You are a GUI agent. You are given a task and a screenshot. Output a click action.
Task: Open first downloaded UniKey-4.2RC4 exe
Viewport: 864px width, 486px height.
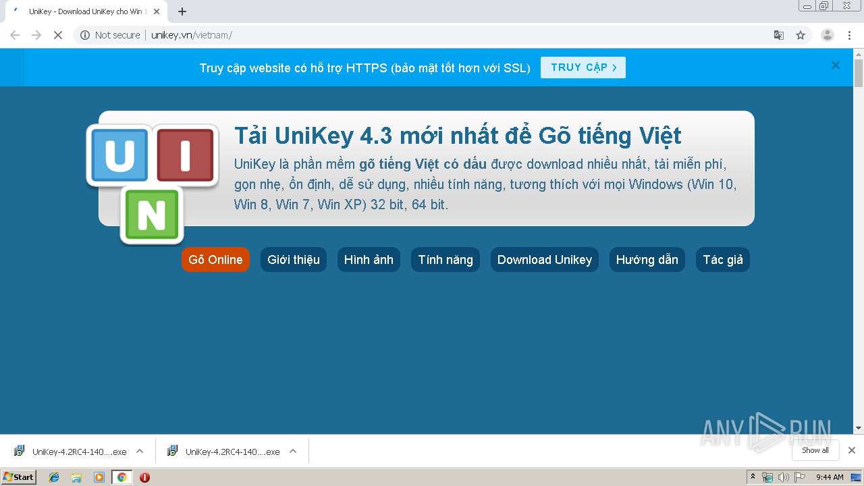(x=70, y=452)
